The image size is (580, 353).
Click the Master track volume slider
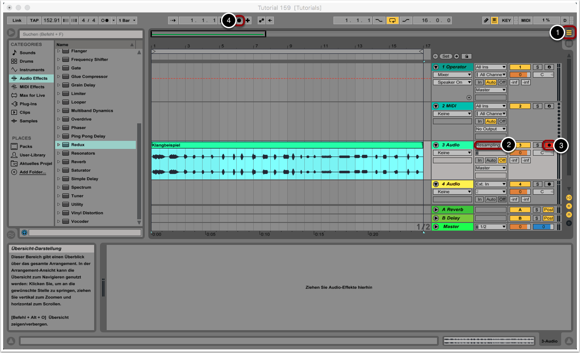click(543, 227)
